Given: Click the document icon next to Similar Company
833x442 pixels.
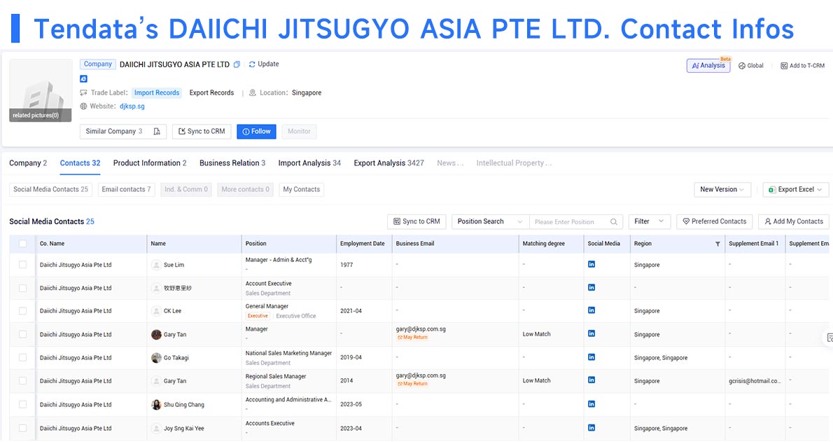Looking at the screenshot, I should (157, 132).
